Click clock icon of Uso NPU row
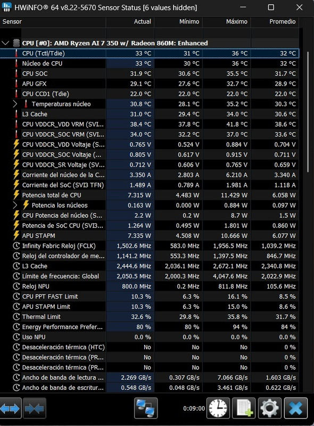 pos(16,337)
